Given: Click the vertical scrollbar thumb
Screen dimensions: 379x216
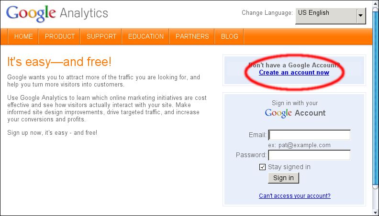Looking at the screenshot, I should tap(375, 99).
